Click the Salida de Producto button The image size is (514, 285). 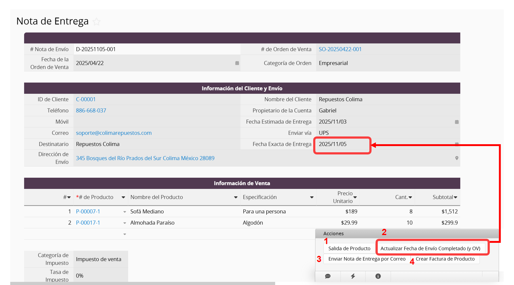coord(349,248)
